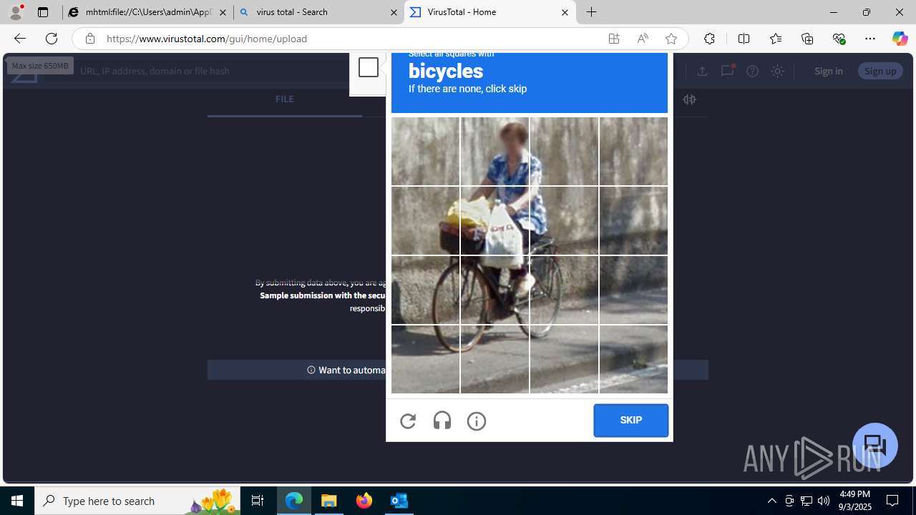Close the virus total Search tab
This screenshot has height=515, width=916.
(x=394, y=12)
